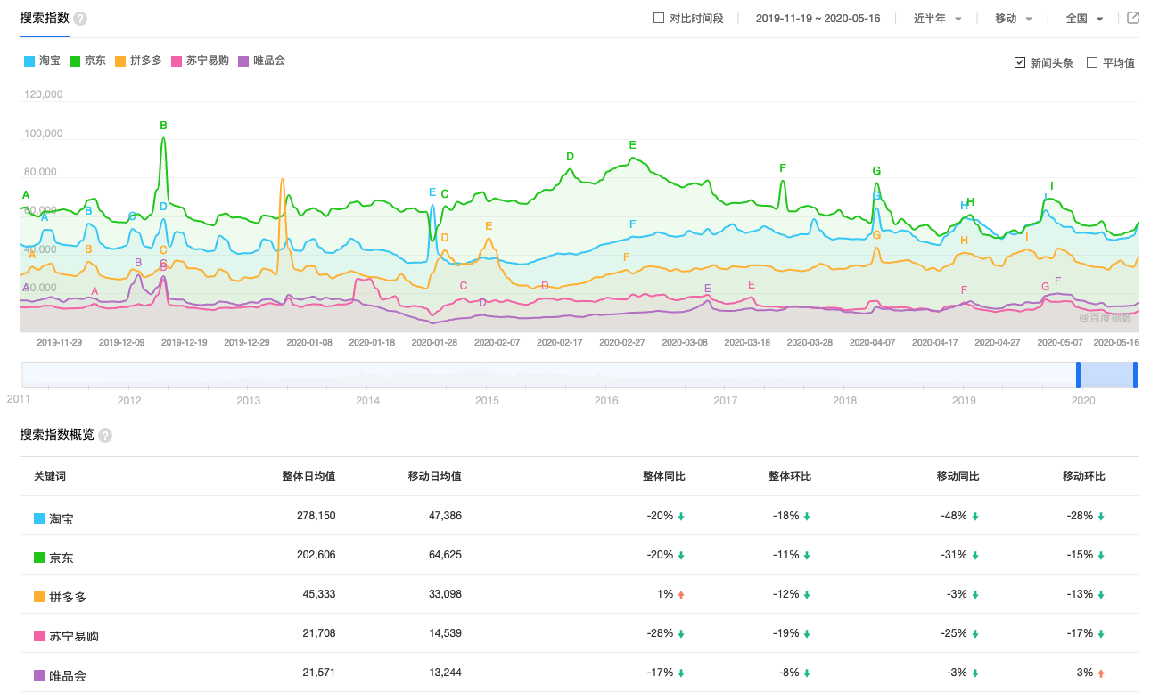Click the orange news marker E near 2020-02-07

[489, 226]
